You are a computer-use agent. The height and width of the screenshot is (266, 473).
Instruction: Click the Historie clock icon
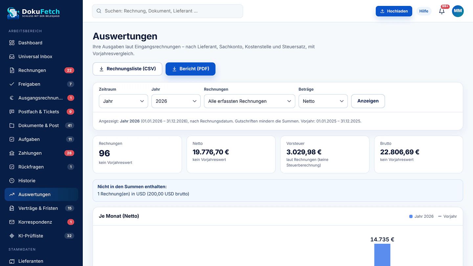[12, 181]
